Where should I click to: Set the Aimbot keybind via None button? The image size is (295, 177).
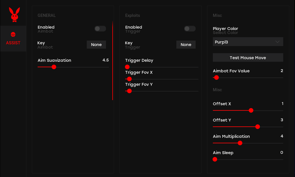click(x=96, y=45)
